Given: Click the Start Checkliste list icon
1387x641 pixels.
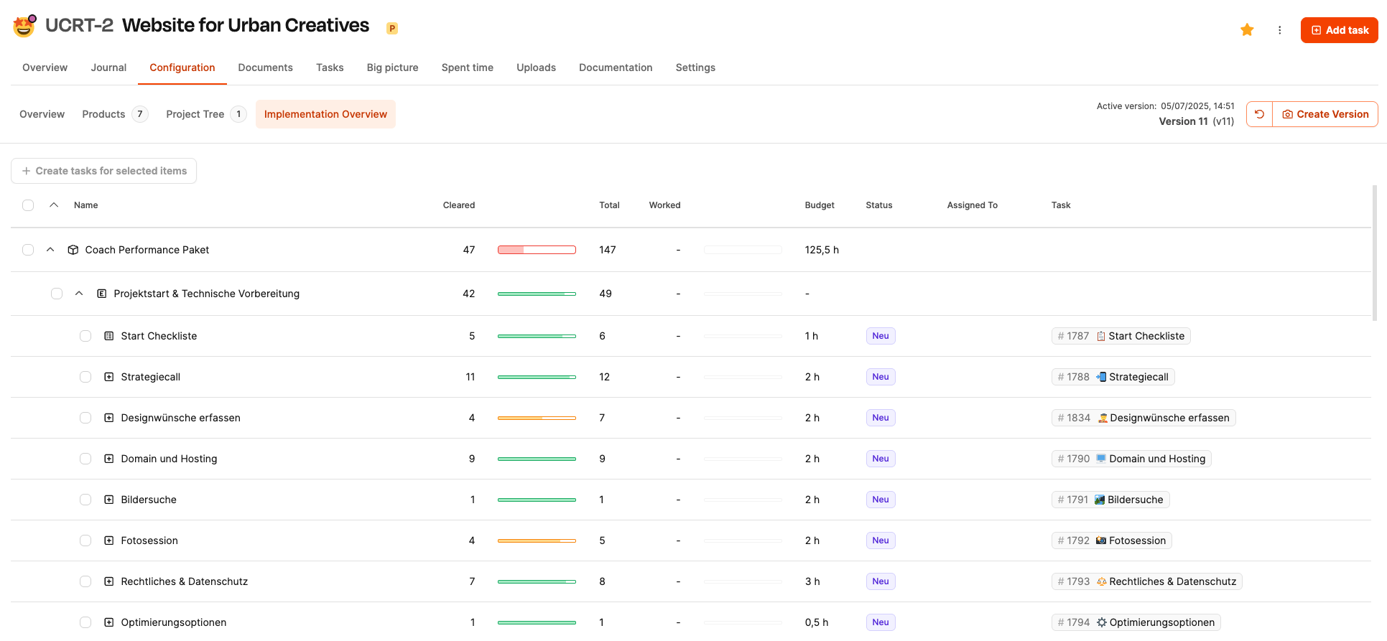Looking at the screenshot, I should pos(108,336).
